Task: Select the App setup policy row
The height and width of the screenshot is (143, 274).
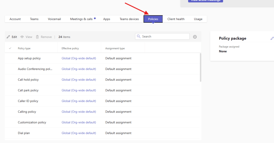Action: point(29,58)
